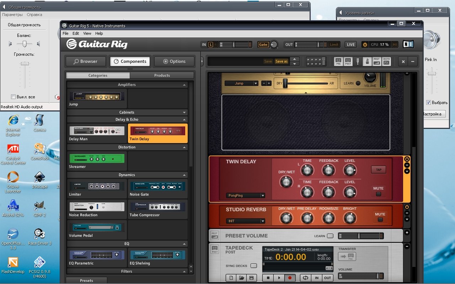This screenshot has width=455, height=284.
Task: Open the File menu
Action: (65, 33)
